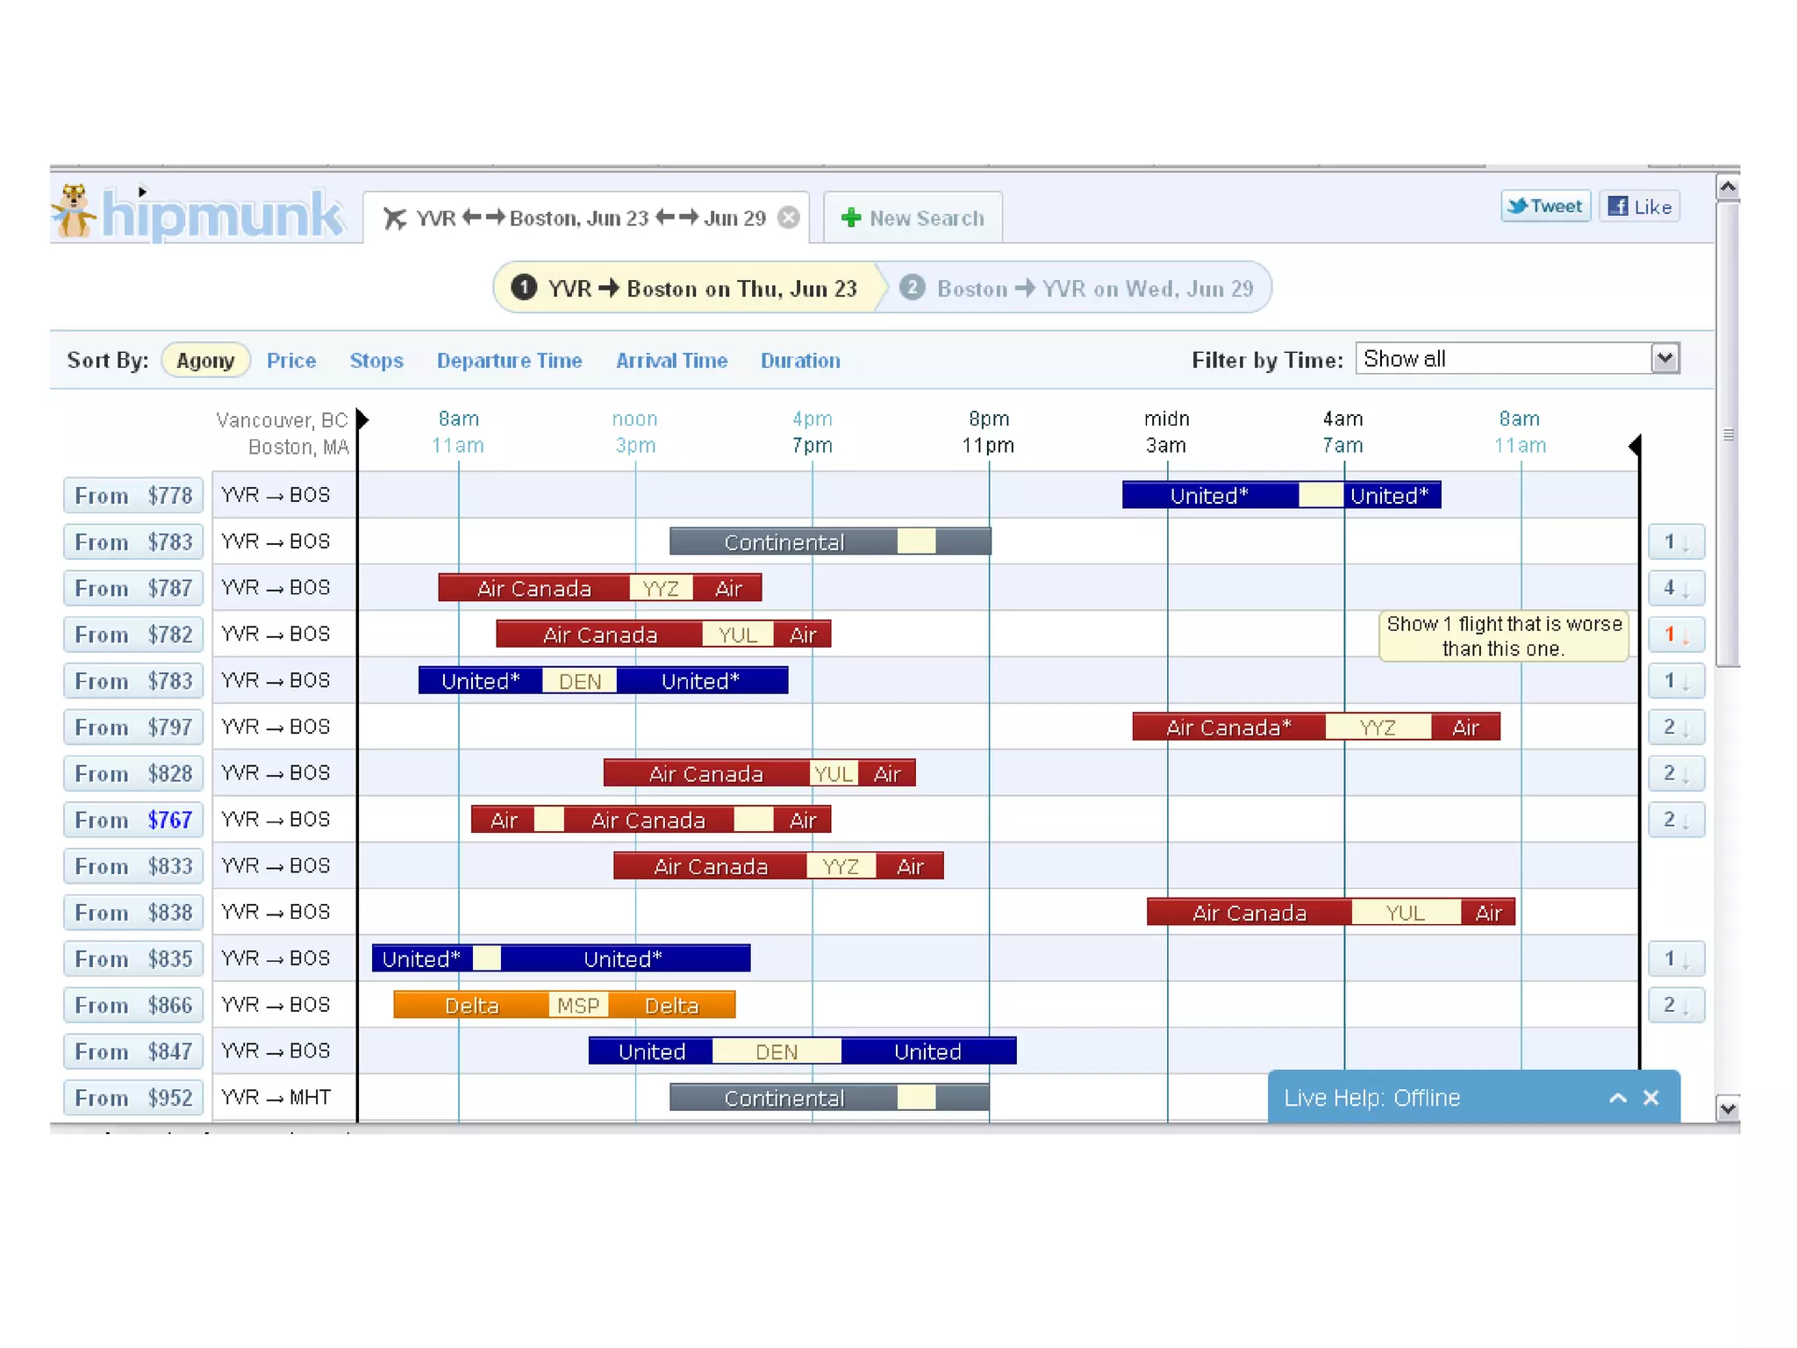
Task: Expand 2 worse flights on Delta $866 row
Action: pyautogui.click(x=1676, y=1005)
